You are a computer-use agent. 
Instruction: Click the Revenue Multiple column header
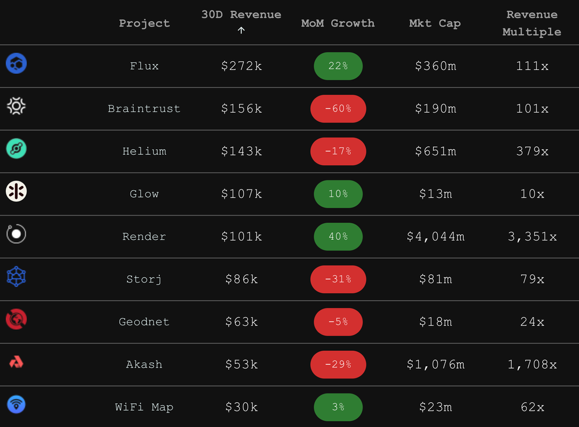pos(532,23)
